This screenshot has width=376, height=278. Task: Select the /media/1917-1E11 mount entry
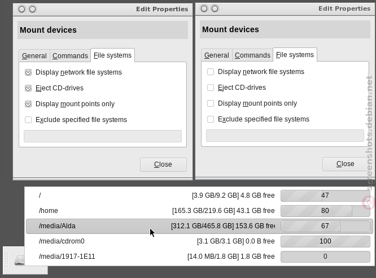(x=199, y=257)
